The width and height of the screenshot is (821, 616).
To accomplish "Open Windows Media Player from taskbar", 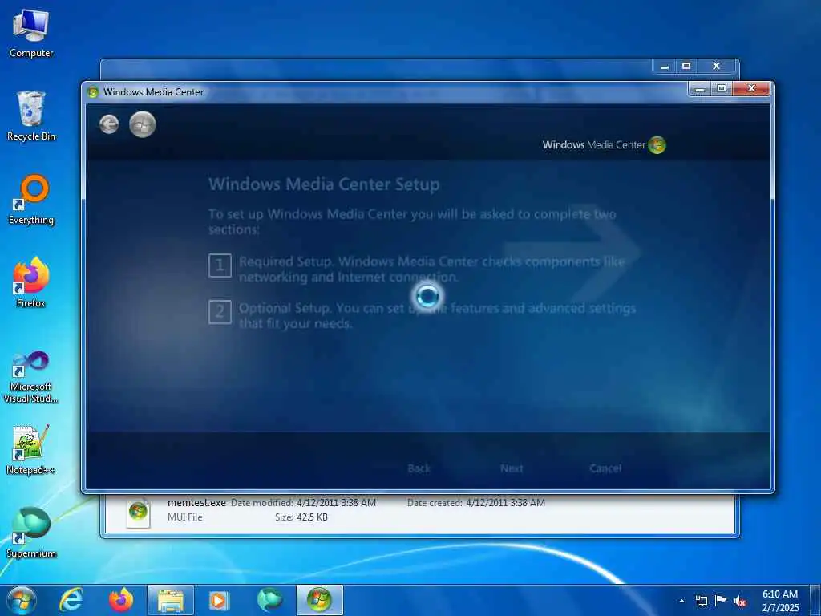I will 220,600.
